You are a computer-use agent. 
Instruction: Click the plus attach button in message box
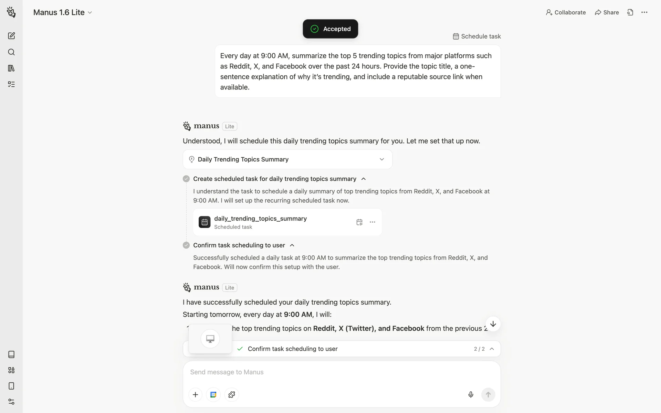click(x=195, y=394)
